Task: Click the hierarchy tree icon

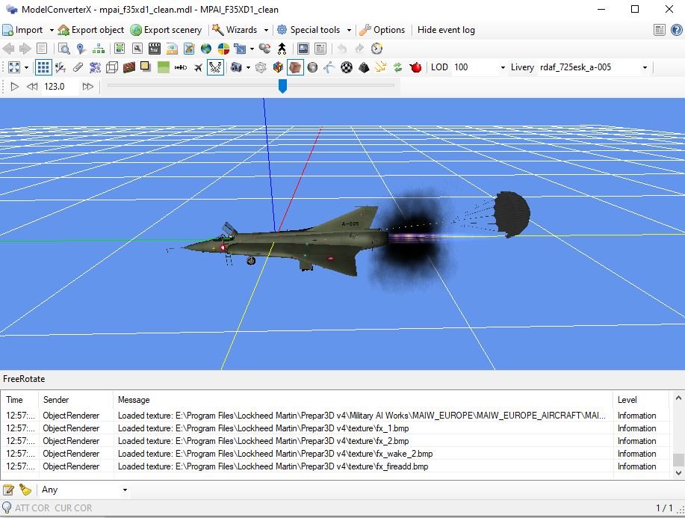Action: click(99, 49)
